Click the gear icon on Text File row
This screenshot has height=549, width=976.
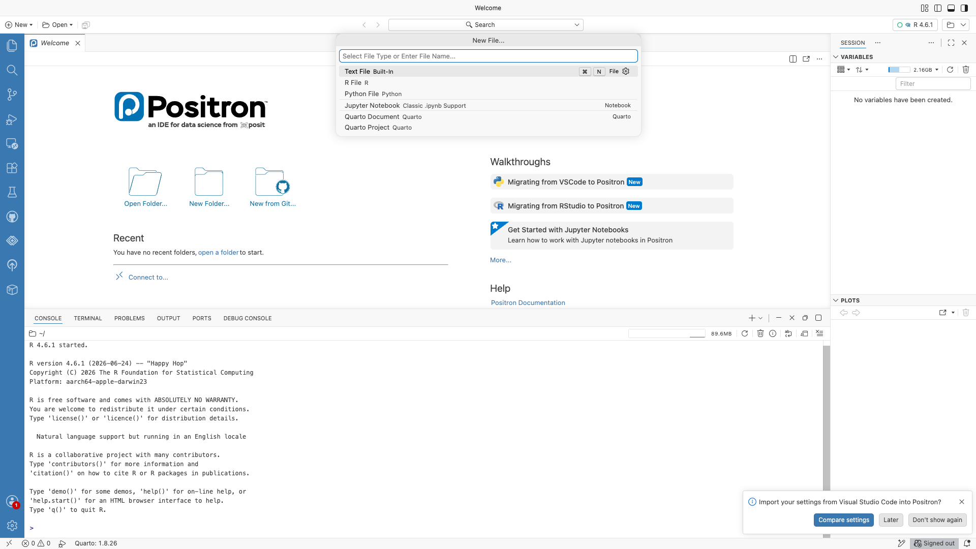[626, 72]
